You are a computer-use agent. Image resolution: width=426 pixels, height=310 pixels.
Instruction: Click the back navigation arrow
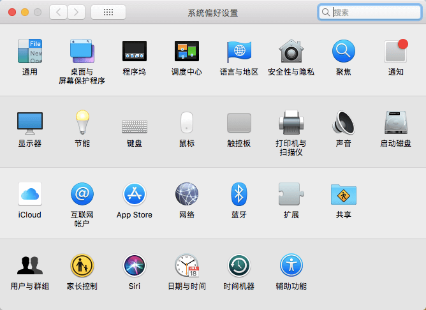pos(58,12)
